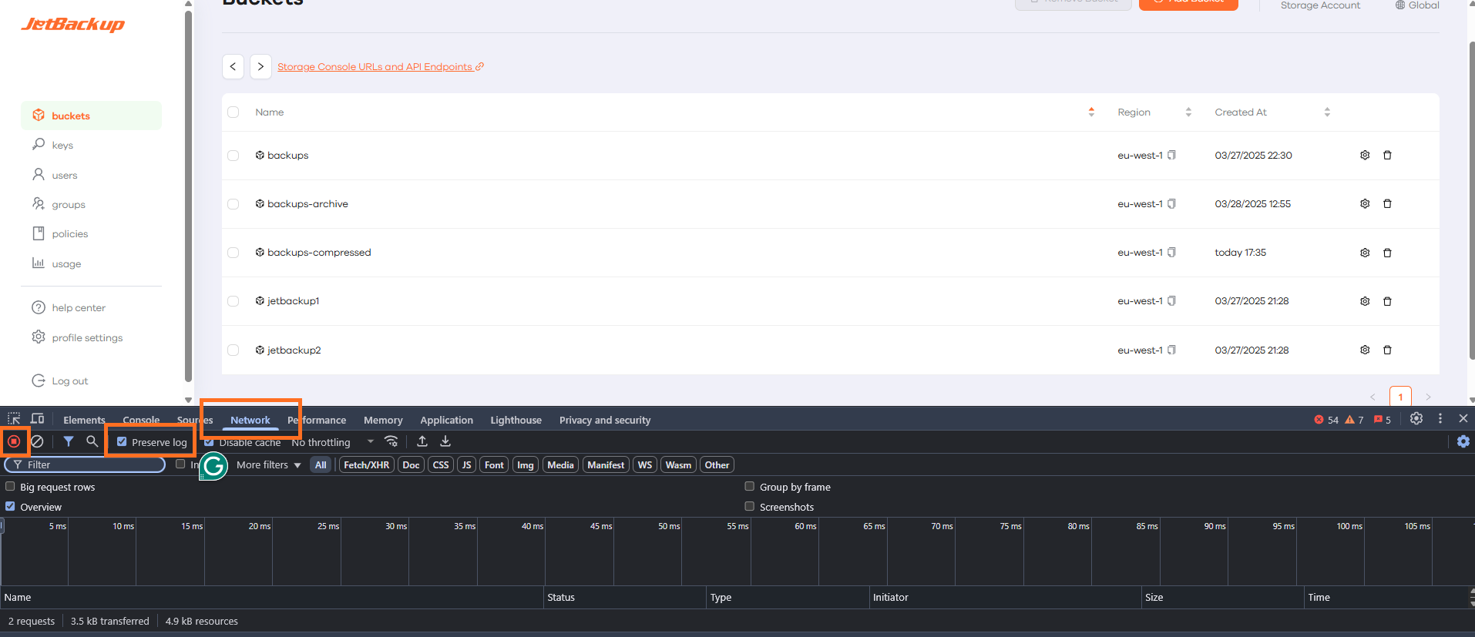The width and height of the screenshot is (1475, 637).
Task: Filter requests by Fetch/XHR type
Action: (x=366, y=464)
